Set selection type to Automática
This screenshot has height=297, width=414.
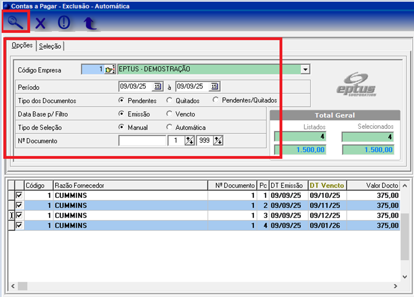click(169, 127)
